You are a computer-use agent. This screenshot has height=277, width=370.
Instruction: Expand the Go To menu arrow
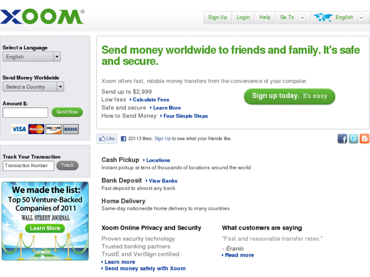click(302, 17)
